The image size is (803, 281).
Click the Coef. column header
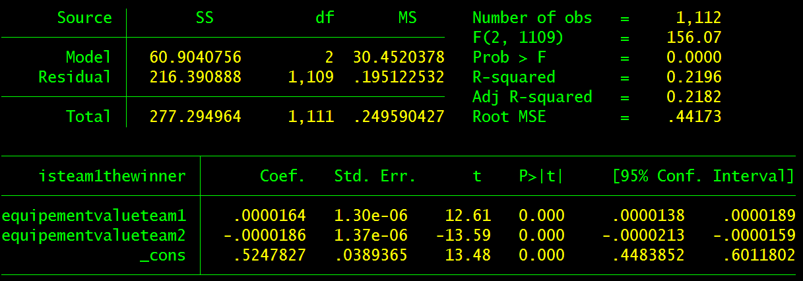[282, 176]
